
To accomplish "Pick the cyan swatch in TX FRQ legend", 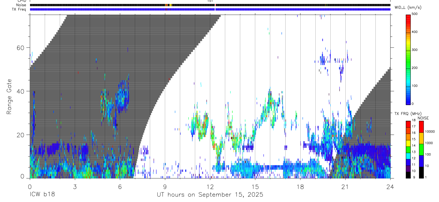I will pos(408,156).
